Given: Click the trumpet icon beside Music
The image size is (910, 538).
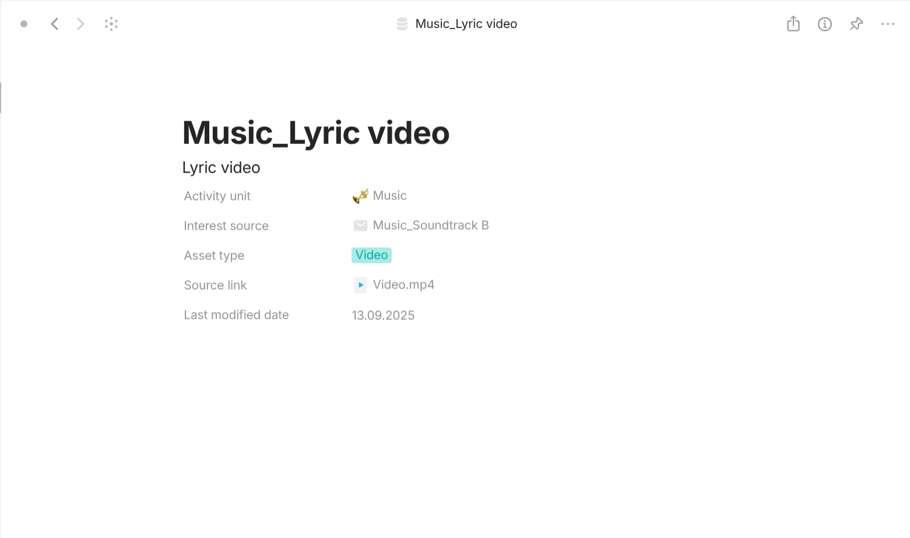Looking at the screenshot, I should (x=360, y=195).
